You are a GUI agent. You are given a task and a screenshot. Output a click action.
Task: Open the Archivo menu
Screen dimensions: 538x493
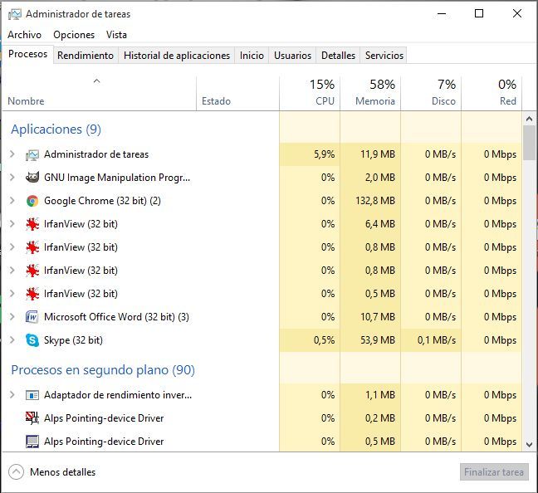(x=24, y=35)
